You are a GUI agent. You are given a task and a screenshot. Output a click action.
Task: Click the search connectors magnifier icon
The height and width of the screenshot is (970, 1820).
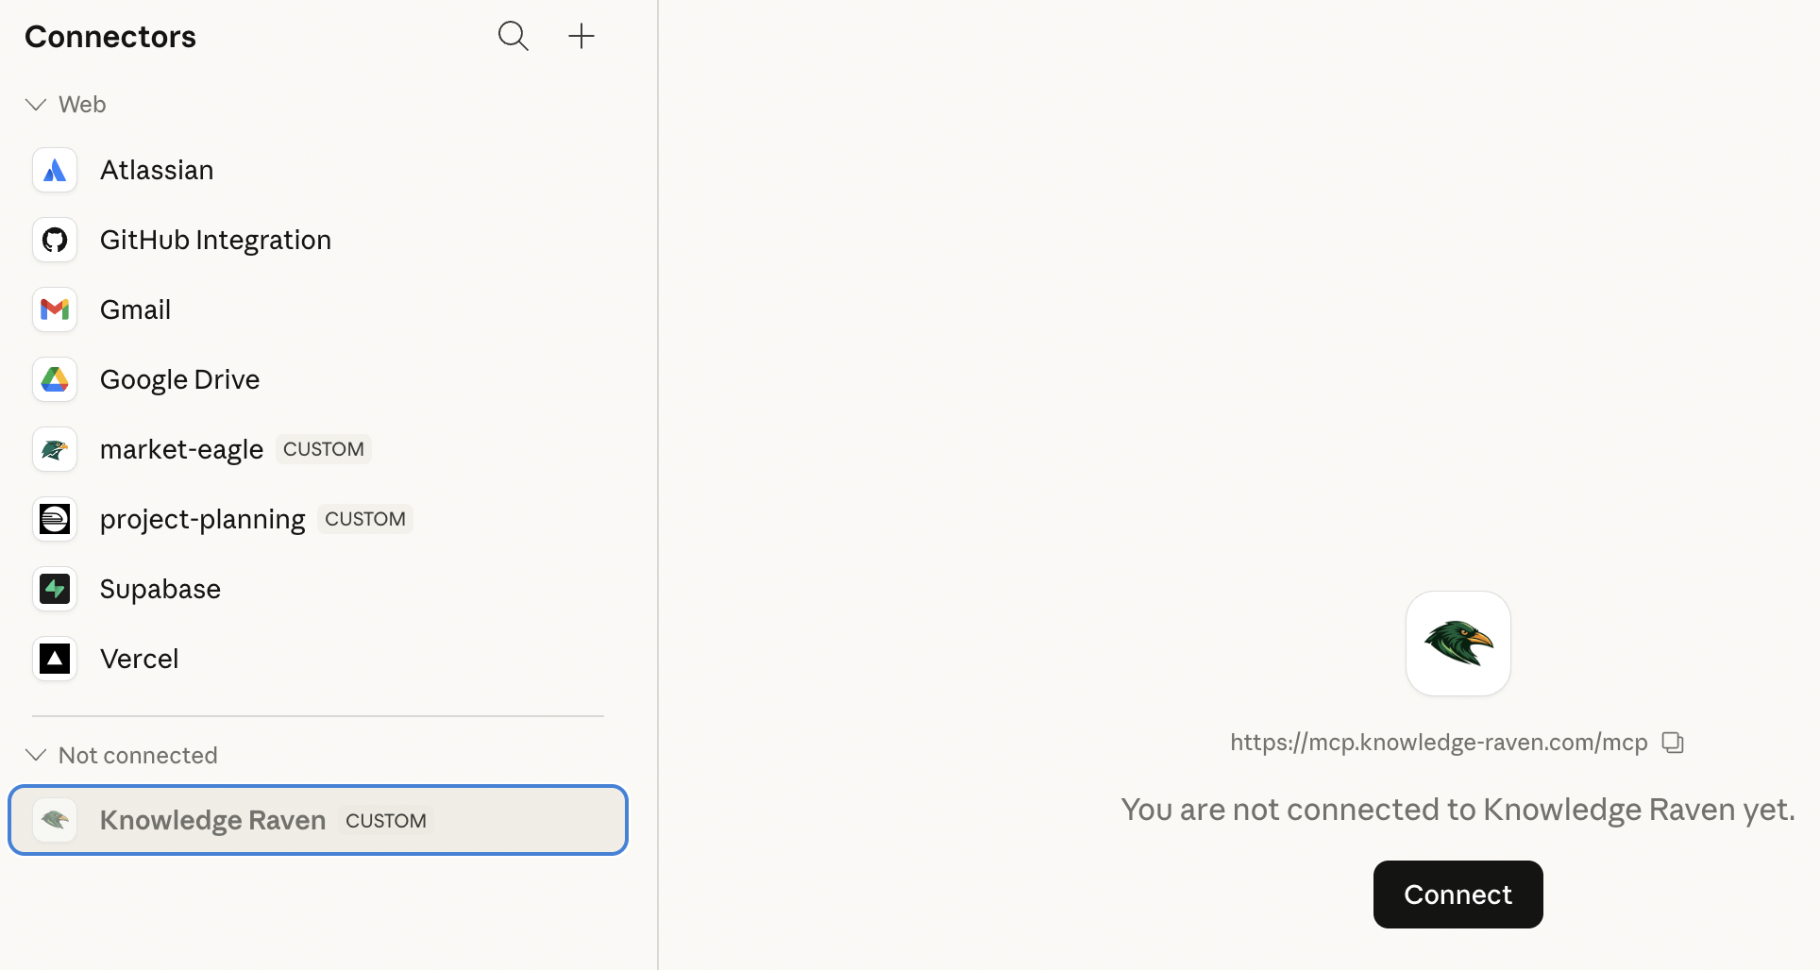(x=513, y=36)
